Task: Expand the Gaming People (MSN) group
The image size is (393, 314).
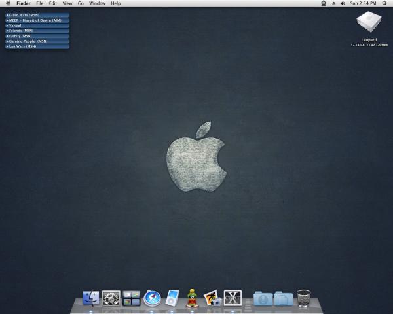Action: (x=37, y=41)
